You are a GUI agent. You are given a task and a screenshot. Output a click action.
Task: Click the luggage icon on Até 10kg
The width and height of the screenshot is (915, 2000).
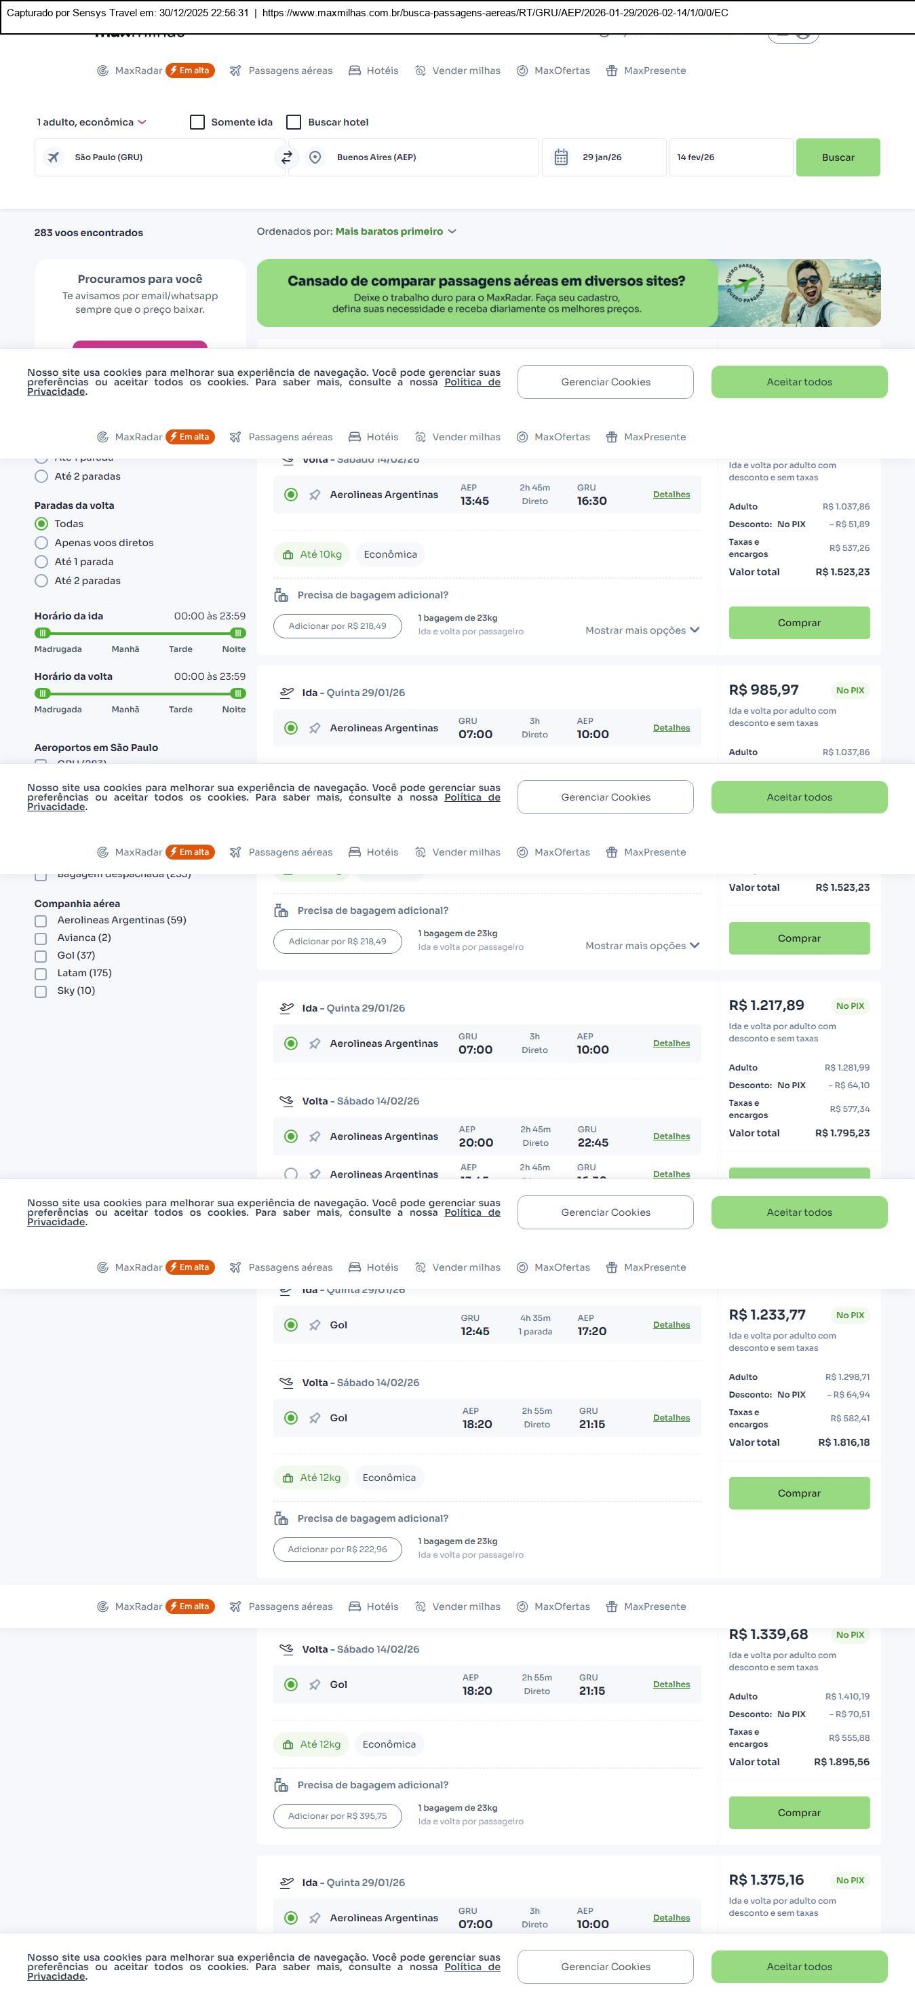(x=288, y=555)
